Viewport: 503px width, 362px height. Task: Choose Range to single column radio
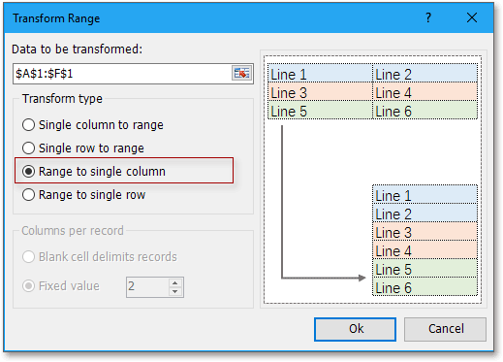[94, 172]
